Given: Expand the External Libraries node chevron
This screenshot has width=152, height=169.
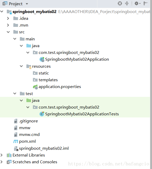Looking at the screenshot, I should click(1, 155).
